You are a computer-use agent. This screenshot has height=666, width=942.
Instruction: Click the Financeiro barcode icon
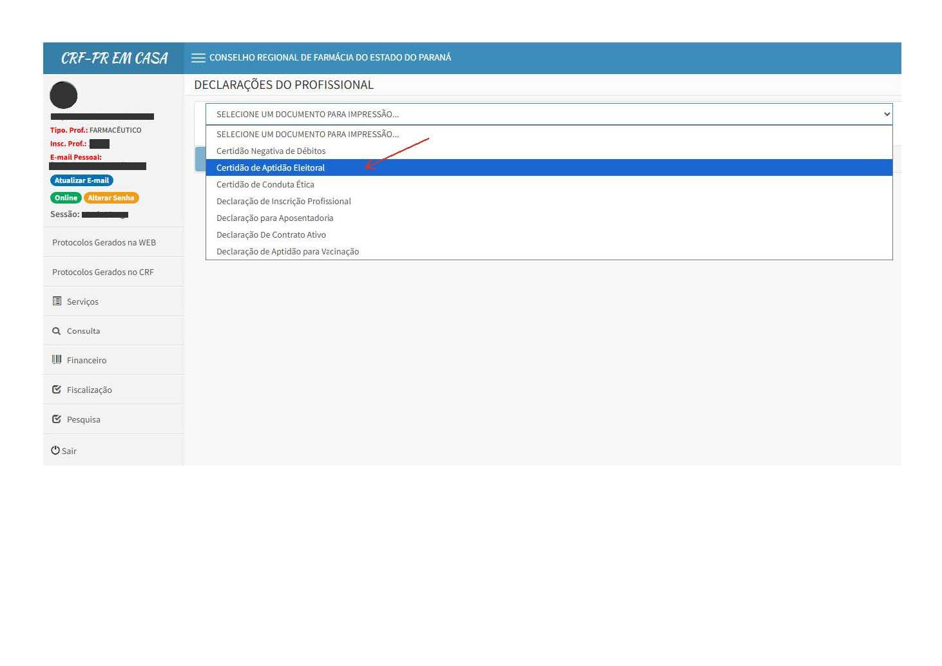[x=57, y=360]
